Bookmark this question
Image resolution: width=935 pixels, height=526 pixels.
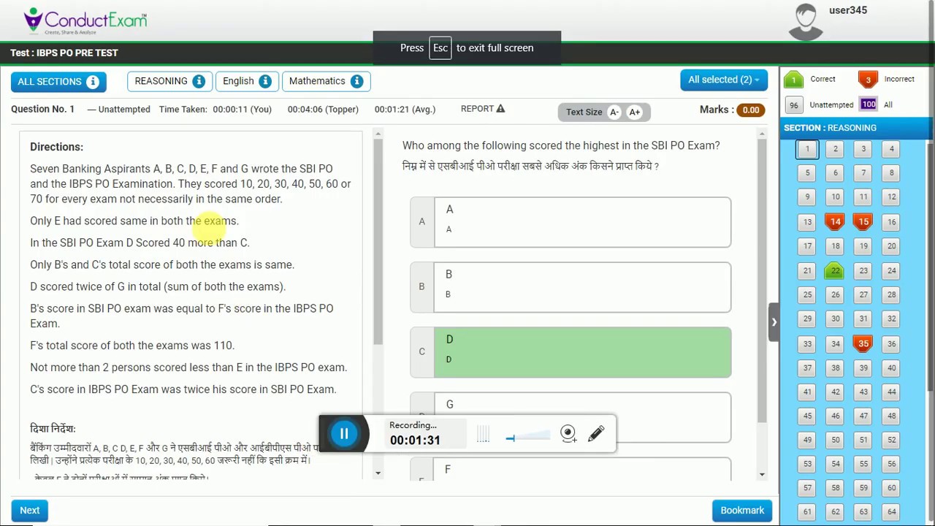point(742,511)
